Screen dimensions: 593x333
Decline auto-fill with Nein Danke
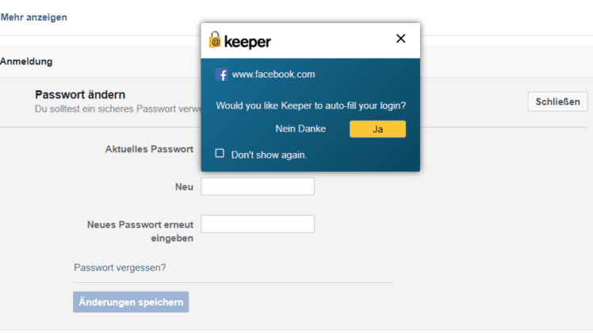(300, 128)
